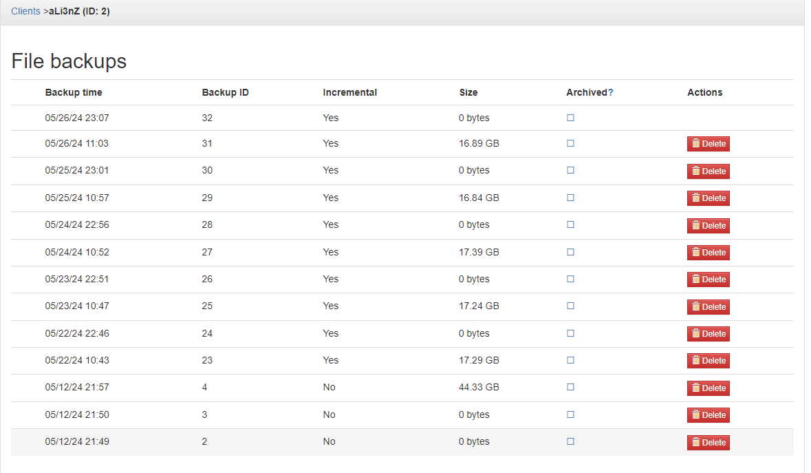
Task: Delete backup ID 29
Action: pos(708,198)
